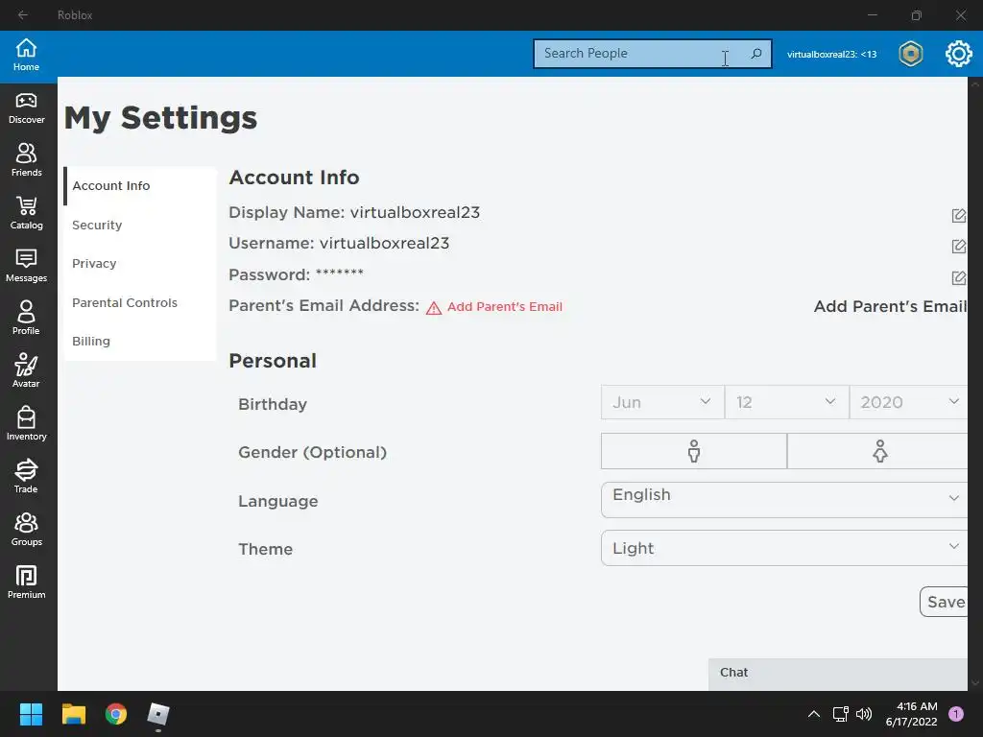
Task: Click the Roblox taskbar icon
Action: click(x=158, y=714)
